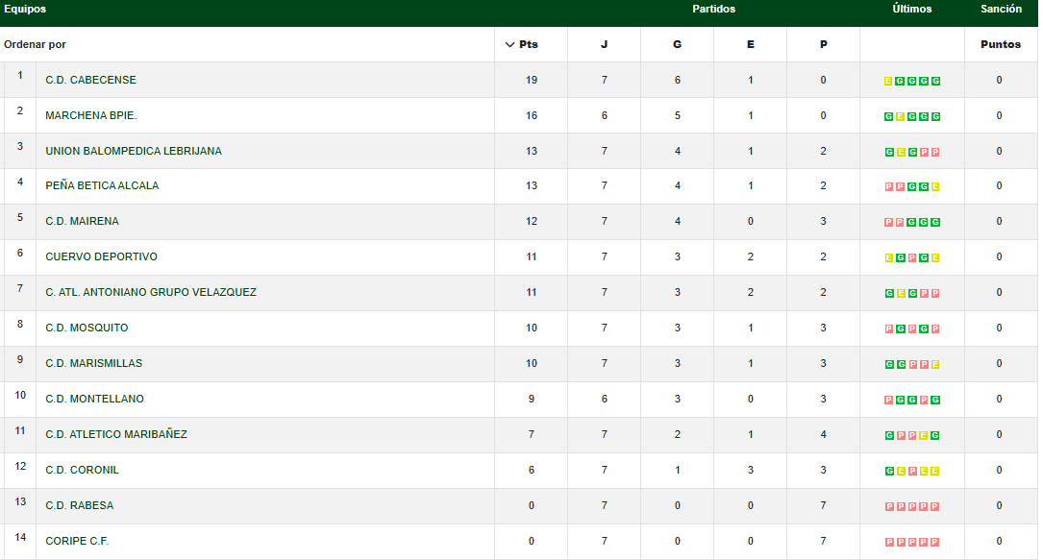Click the Partidos header group
Screen dimensions: 1043x560
[x=713, y=10]
